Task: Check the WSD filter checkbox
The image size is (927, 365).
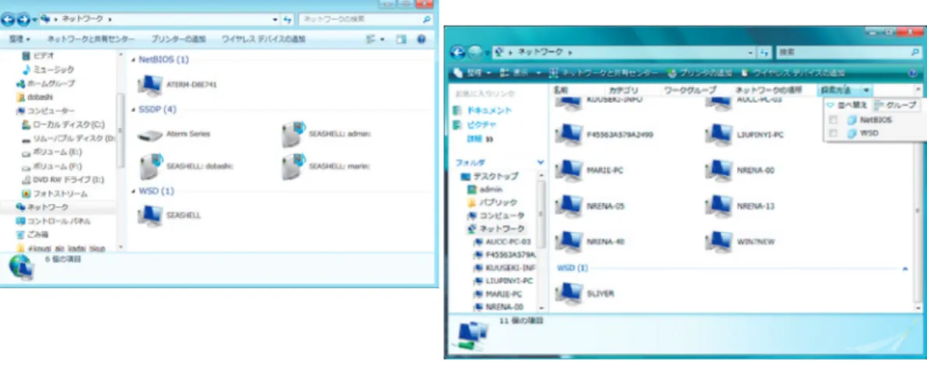Action: coord(834,134)
